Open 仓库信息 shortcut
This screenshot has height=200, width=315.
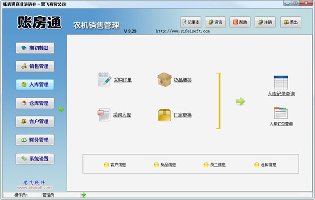click(x=269, y=165)
